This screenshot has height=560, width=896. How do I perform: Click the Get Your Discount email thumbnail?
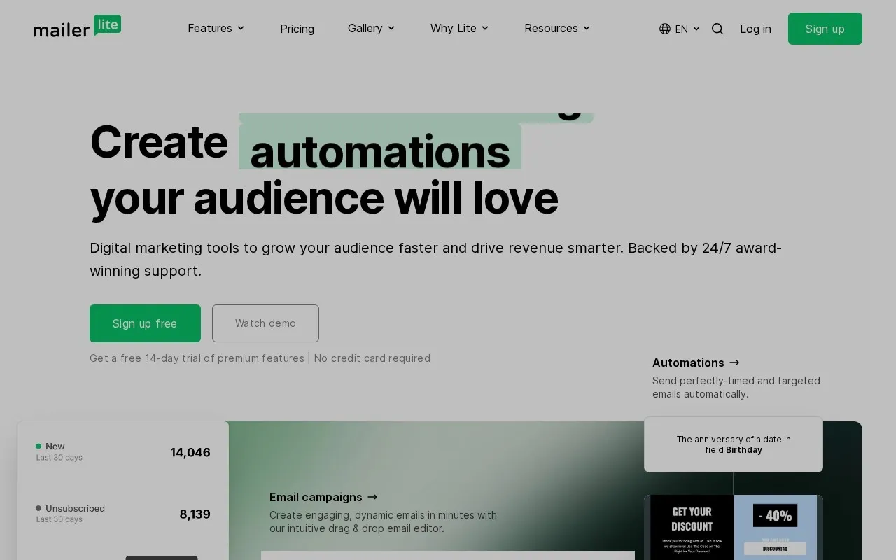pyautogui.click(x=692, y=527)
